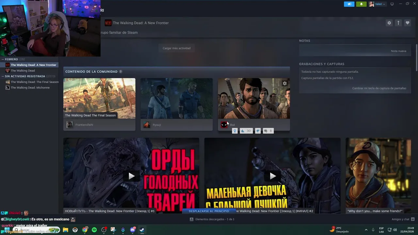
Task: Click the microphone tray icon
Action: 373,230
